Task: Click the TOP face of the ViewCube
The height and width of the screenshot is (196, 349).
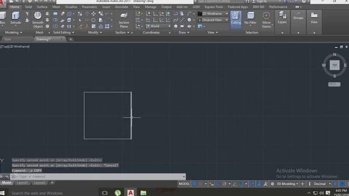Action: [334, 65]
